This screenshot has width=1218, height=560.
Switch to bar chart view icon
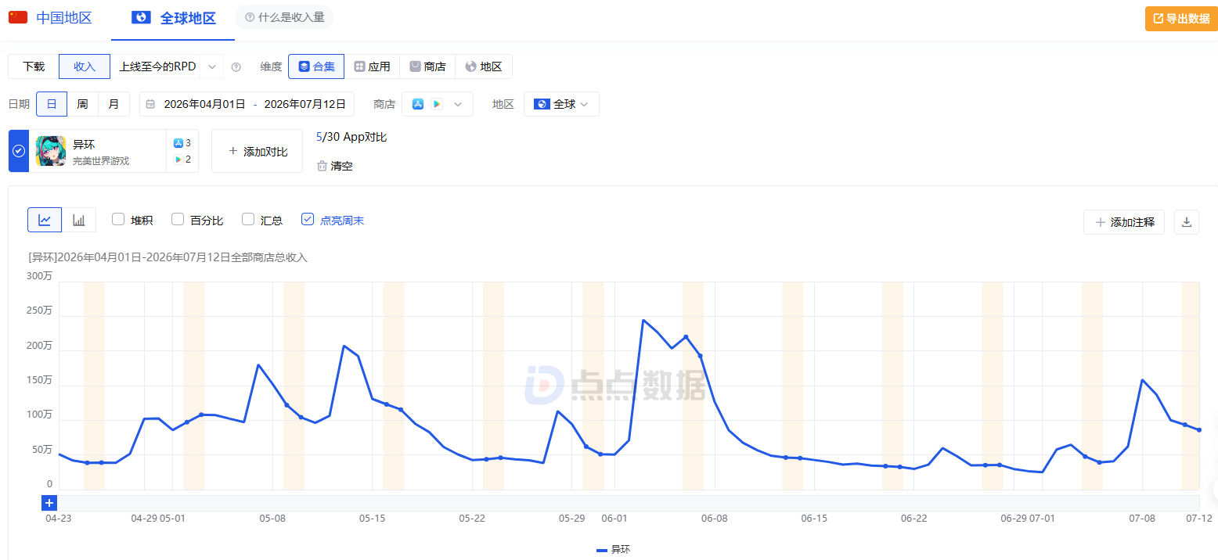[79, 221]
